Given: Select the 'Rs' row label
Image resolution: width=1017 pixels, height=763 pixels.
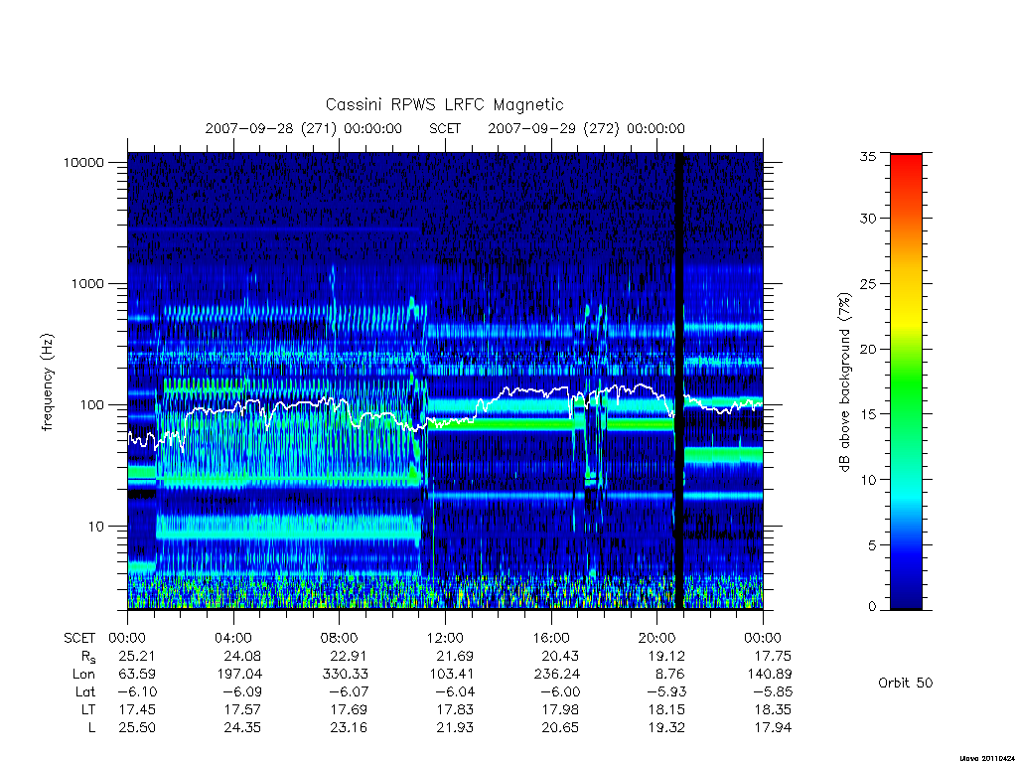Looking at the screenshot, I should pos(88,657).
